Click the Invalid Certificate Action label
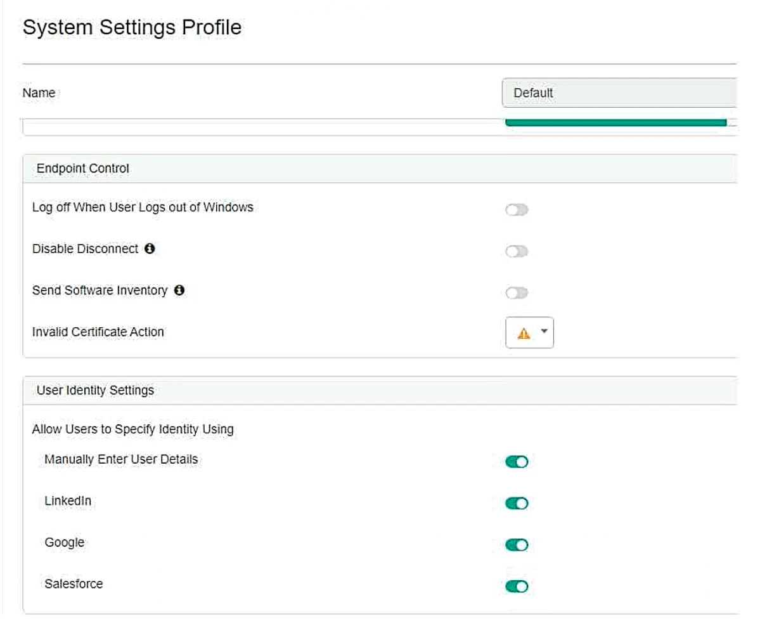Image resolution: width=760 pixels, height=626 pixels. [98, 332]
